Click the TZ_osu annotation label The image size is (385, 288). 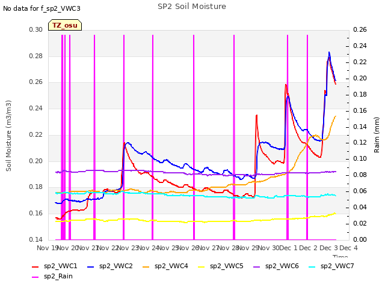(65, 25)
